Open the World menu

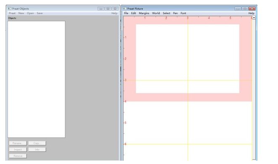[156, 13]
